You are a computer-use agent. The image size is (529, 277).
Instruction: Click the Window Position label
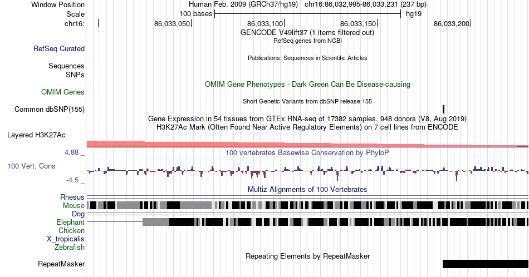coord(58,4)
